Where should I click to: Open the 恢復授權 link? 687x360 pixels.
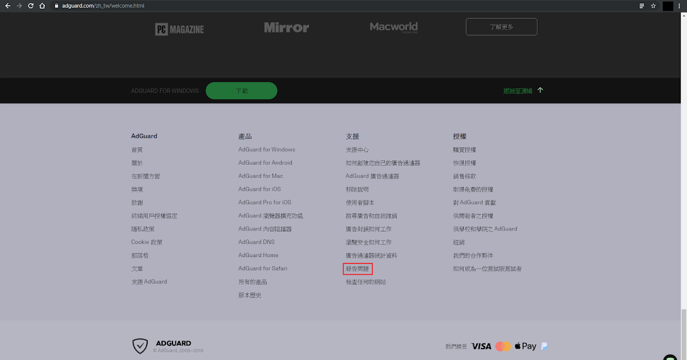pos(464,163)
